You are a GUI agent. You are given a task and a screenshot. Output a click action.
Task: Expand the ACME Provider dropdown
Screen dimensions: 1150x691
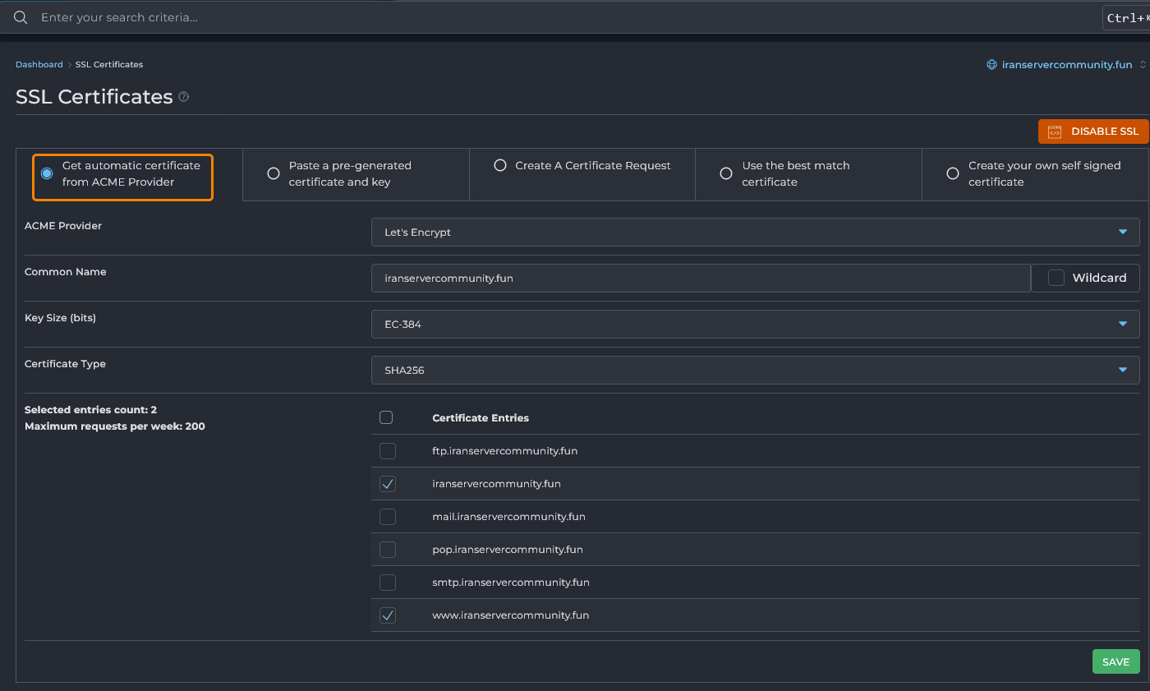(x=755, y=233)
